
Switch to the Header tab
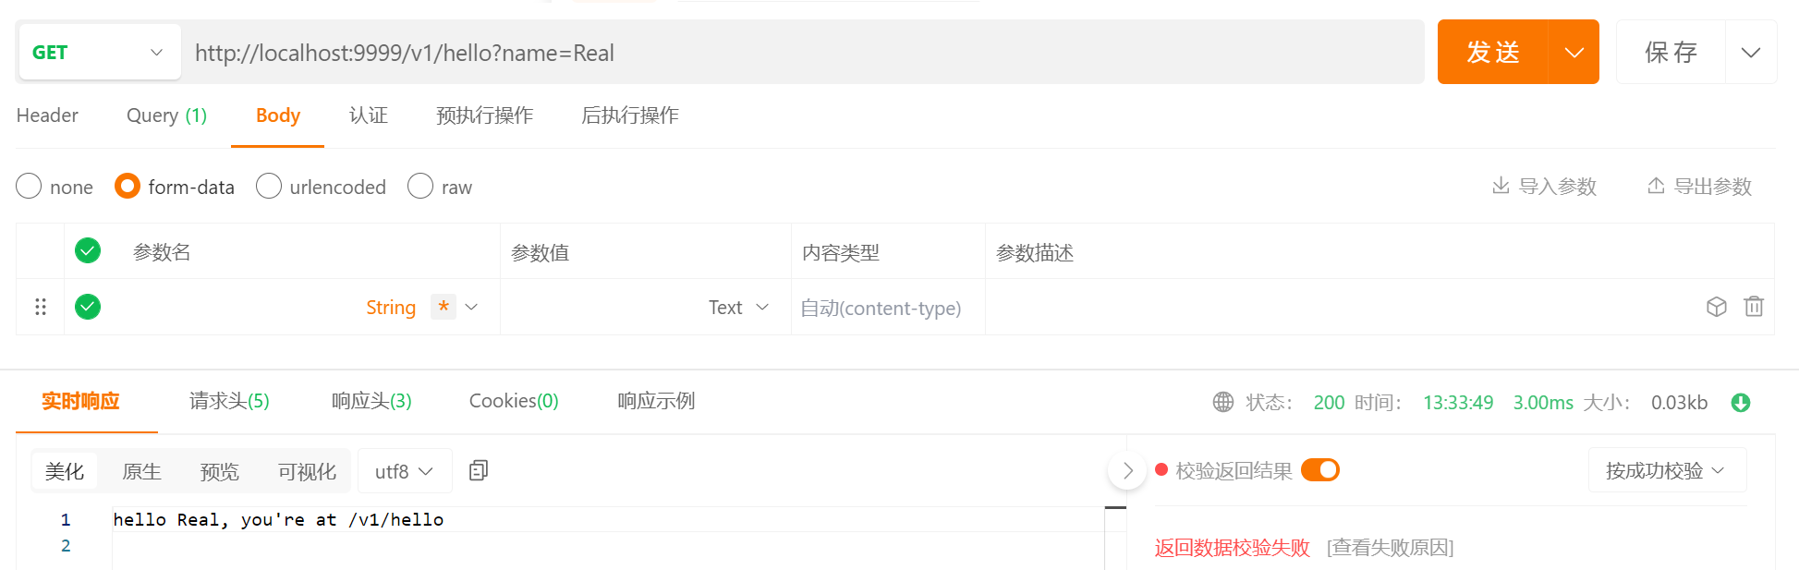pos(47,115)
